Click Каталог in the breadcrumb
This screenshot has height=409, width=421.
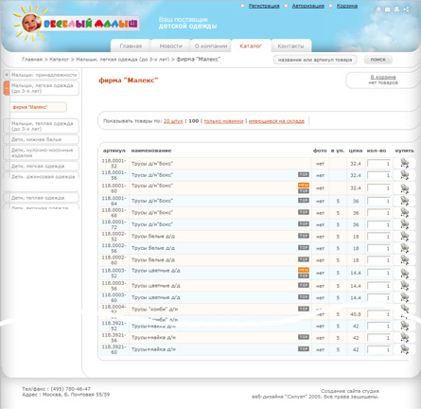click(59, 60)
